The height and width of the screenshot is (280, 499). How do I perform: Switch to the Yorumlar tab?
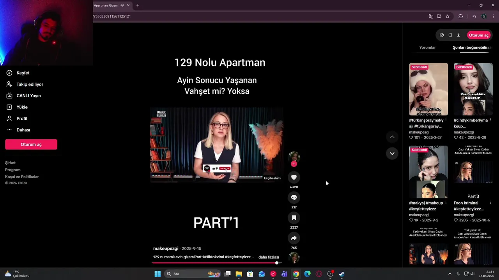[427, 47]
